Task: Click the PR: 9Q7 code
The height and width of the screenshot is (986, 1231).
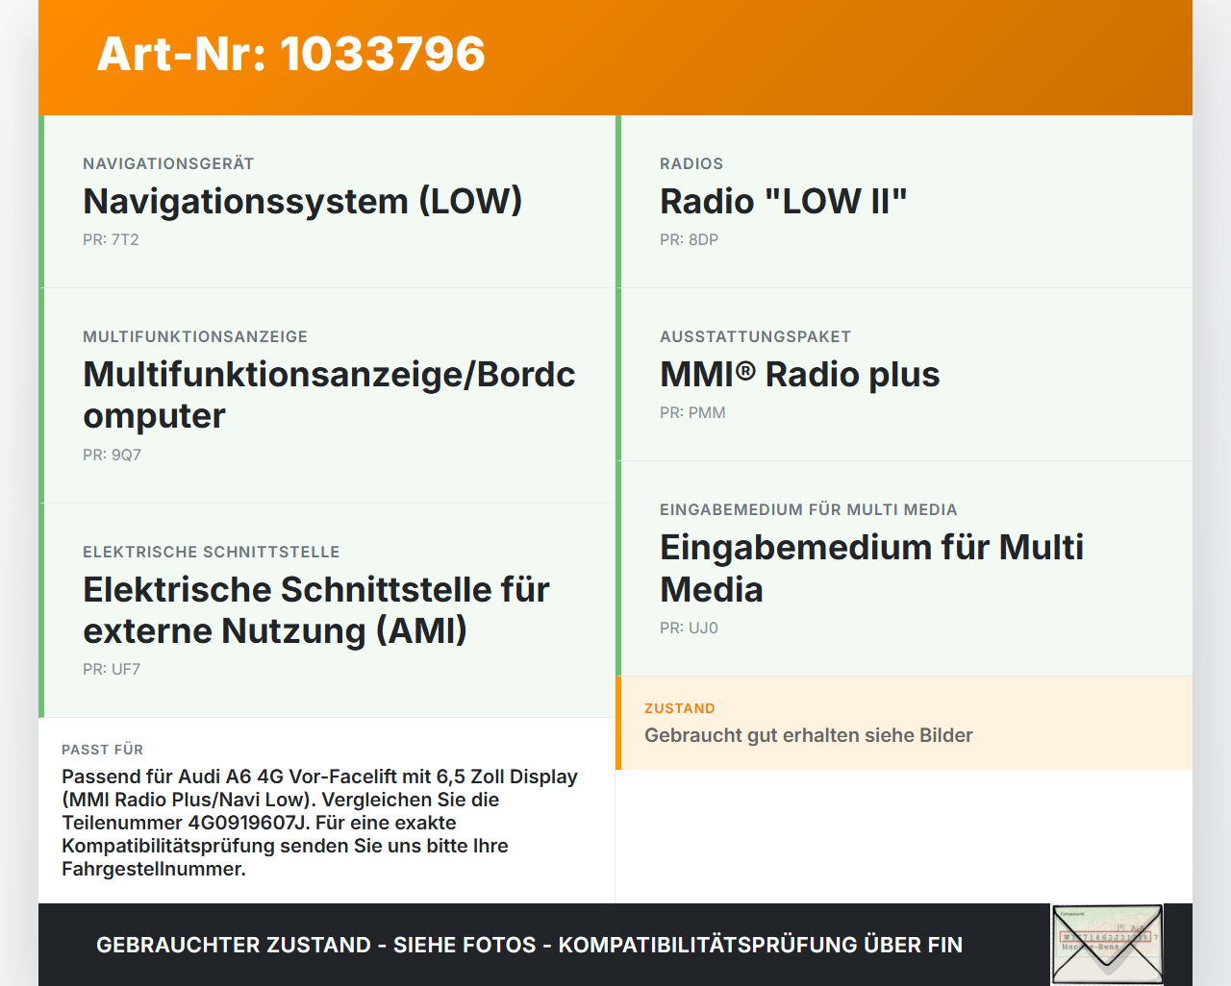Action: pos(112,455)
